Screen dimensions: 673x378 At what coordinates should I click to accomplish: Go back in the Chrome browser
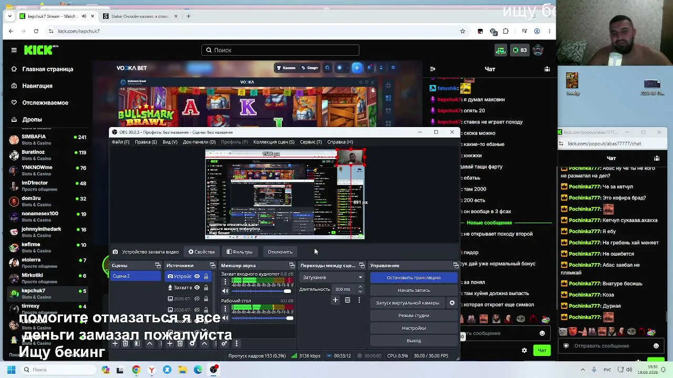pos(11,31)
